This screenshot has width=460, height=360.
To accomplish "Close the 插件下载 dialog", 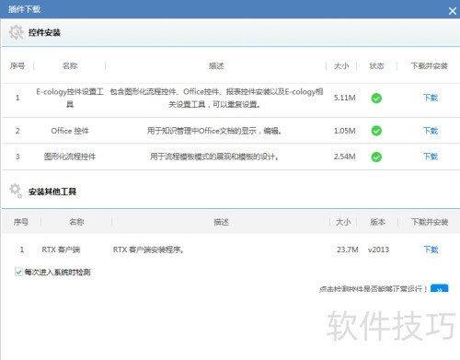I will [452, 11].
